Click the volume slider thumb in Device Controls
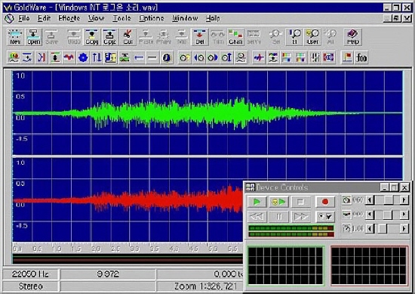The height and width of the screenshot is (294, 415). coord(389,200)
